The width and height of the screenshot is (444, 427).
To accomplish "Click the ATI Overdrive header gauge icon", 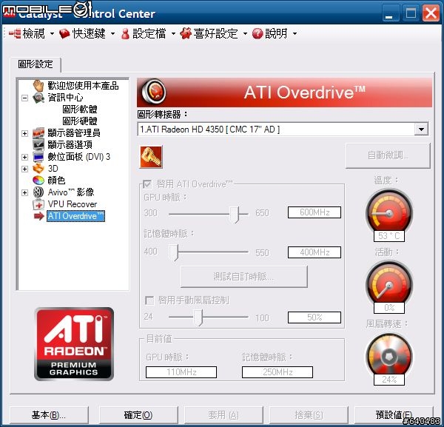I will point(153,92).
